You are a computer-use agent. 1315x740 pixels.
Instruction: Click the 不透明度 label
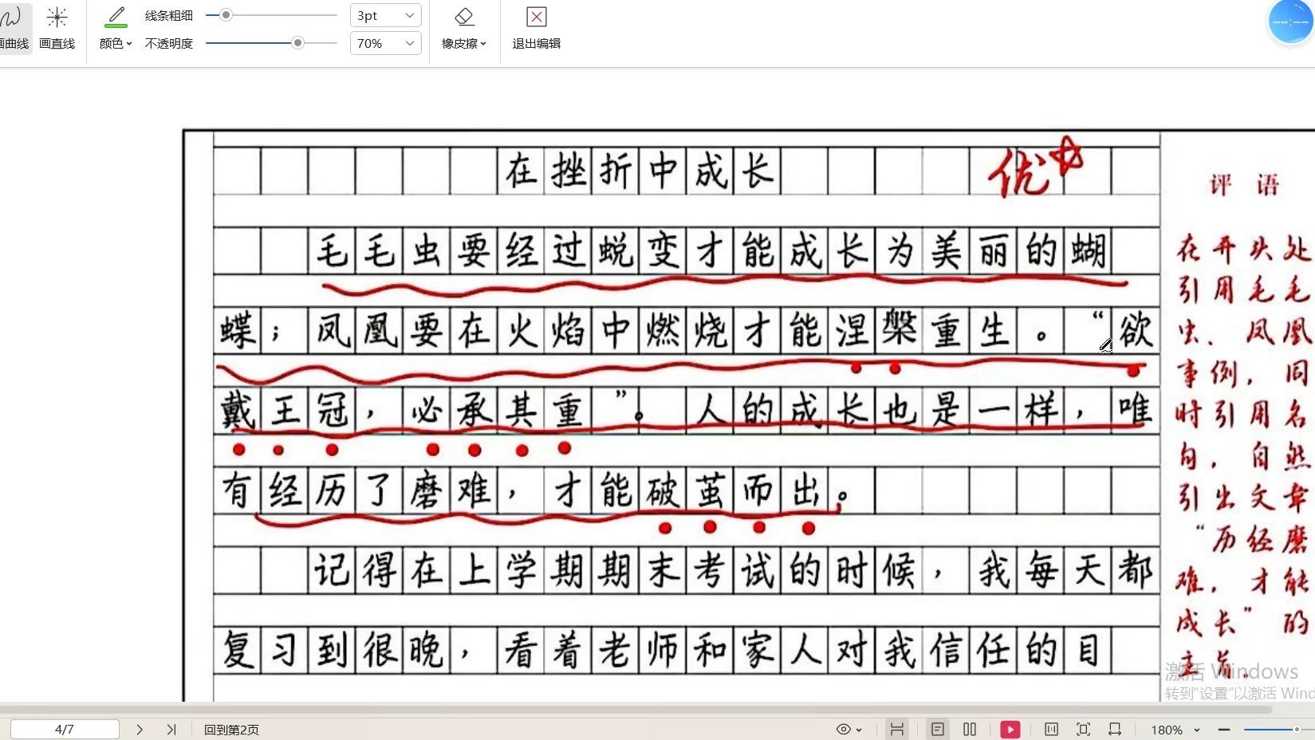point(168,43)
